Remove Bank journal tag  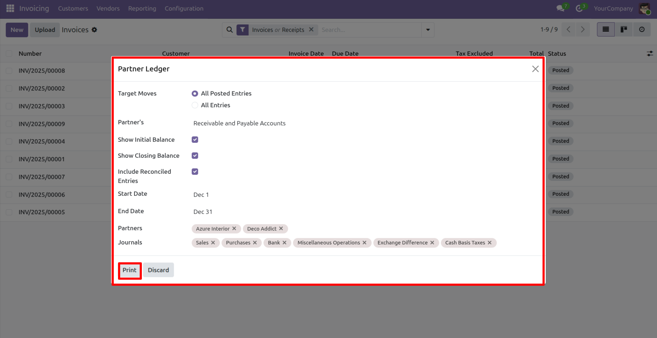point(284,243)
